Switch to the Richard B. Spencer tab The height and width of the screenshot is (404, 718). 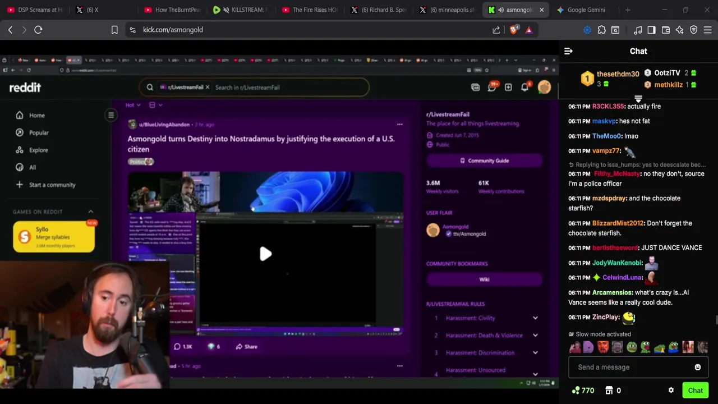click(379, 10)
